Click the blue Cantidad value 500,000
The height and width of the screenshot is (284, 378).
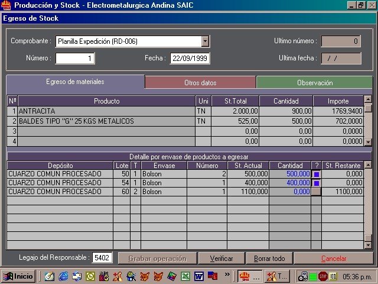290,174
